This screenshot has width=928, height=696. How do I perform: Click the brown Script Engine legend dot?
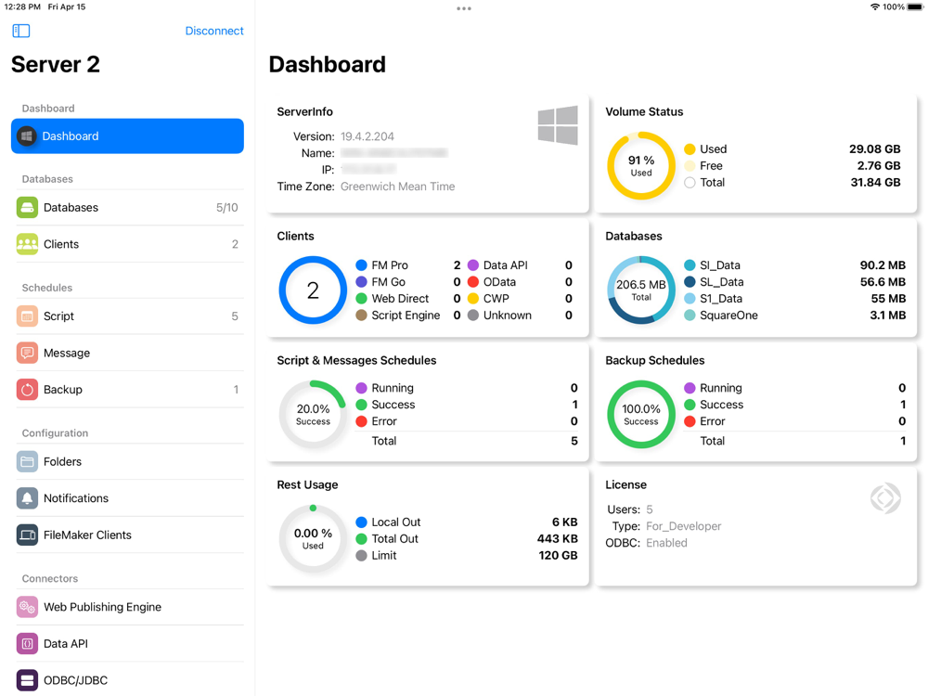[x=361, y=316]
